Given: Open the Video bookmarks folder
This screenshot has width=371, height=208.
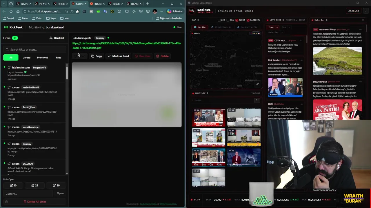Looking at the screenshot, I should click(x=37, y=18).
